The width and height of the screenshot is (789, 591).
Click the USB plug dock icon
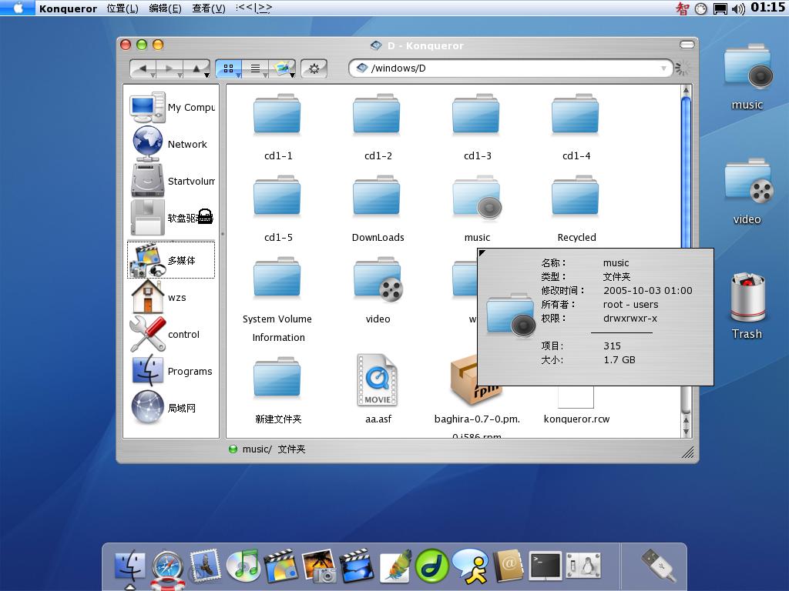tap(660, 565)
